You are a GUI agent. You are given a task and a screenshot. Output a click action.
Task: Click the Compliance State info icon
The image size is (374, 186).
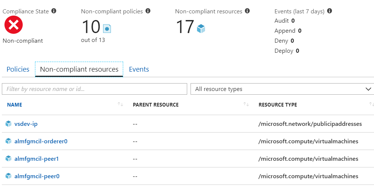click(54, 11)
